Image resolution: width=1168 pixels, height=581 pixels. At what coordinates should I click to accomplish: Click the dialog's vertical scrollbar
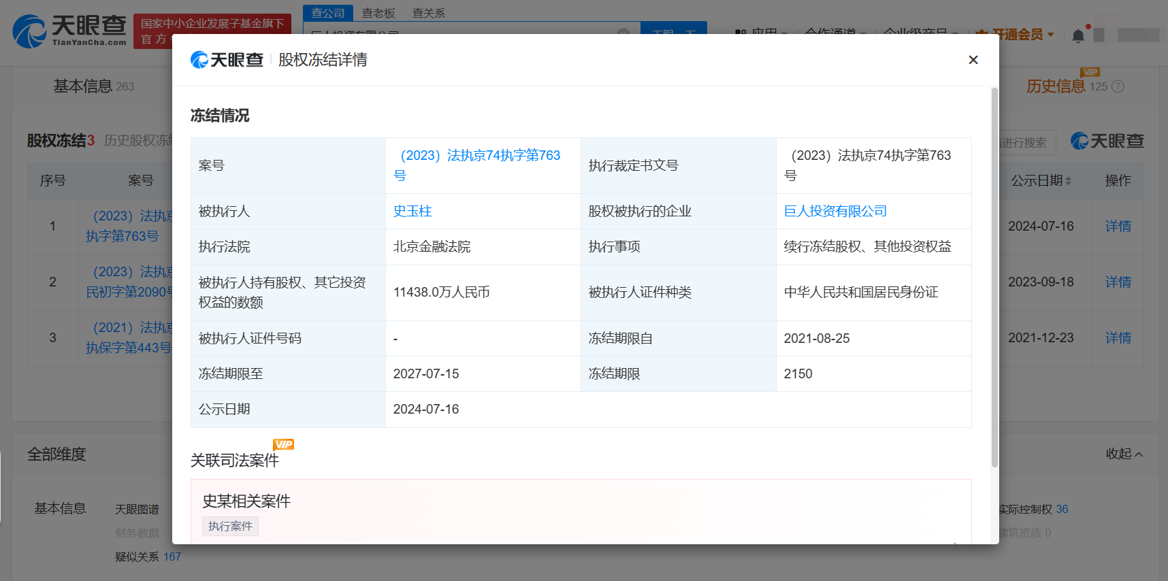pyautogui.click(x=994, y=278)
